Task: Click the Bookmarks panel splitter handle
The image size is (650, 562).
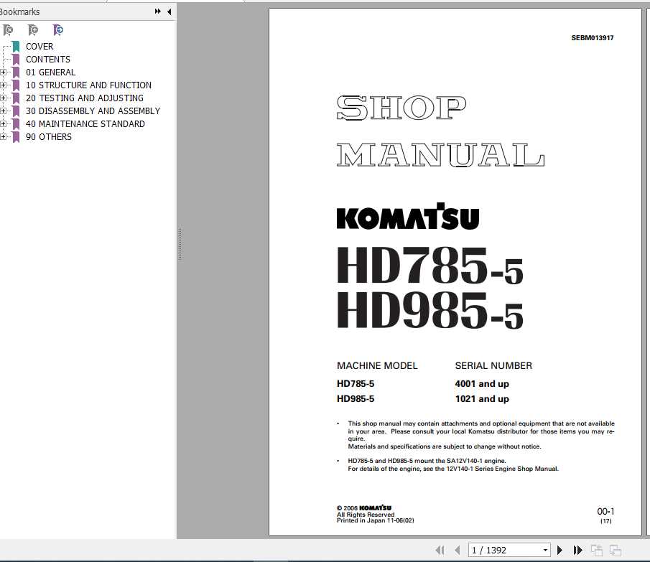Action: pyautogui.click(x=180, y=244)
